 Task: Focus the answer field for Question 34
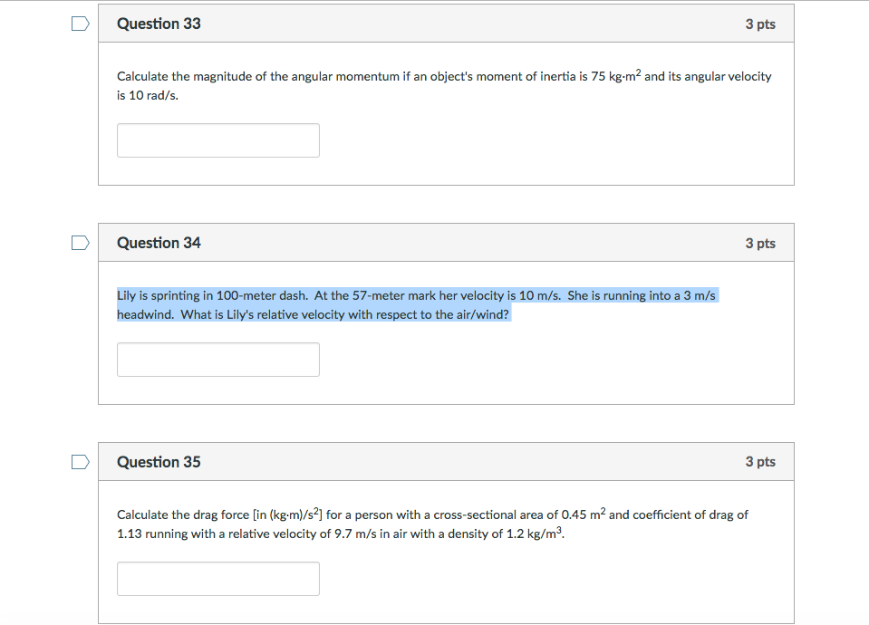click(218, 360)
